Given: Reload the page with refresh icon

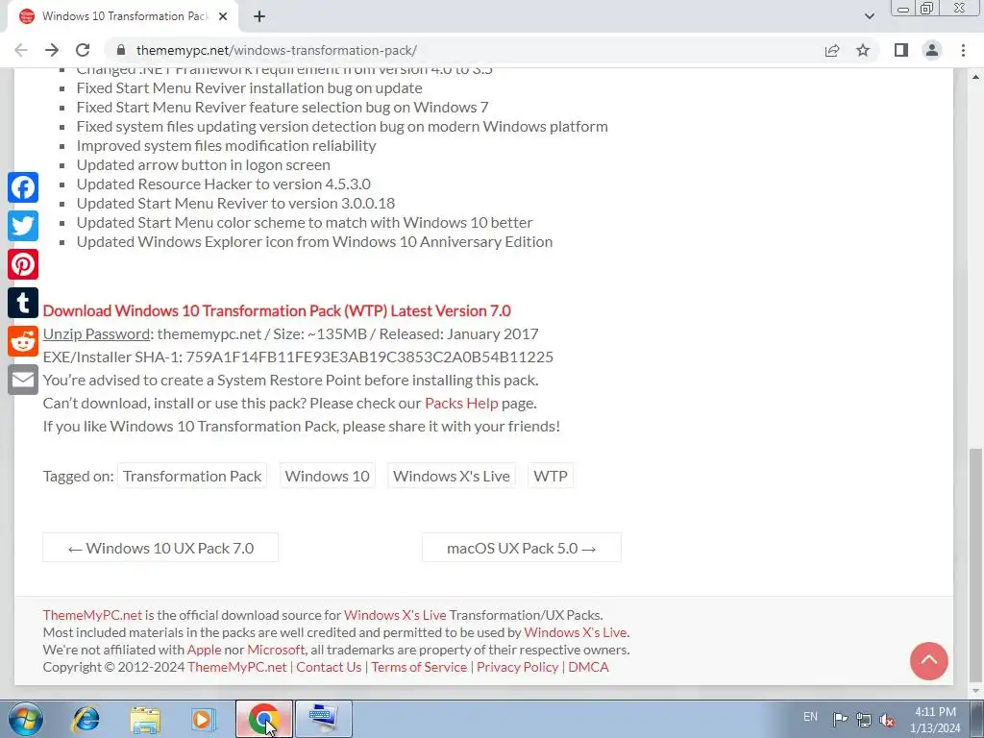Looking at the screenshot, I should (83, 50).
